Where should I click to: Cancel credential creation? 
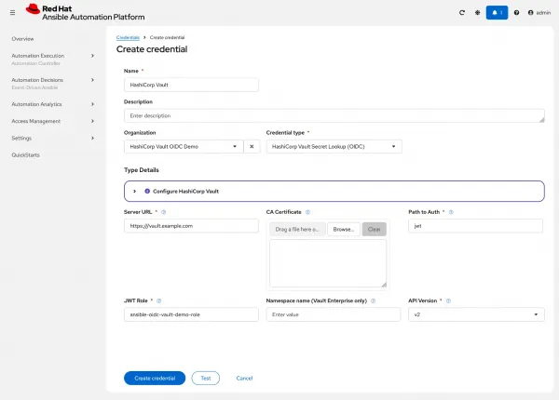(244, 378)
